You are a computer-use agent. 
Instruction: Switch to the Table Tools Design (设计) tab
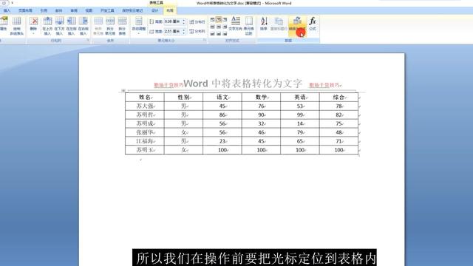point(154,10)
